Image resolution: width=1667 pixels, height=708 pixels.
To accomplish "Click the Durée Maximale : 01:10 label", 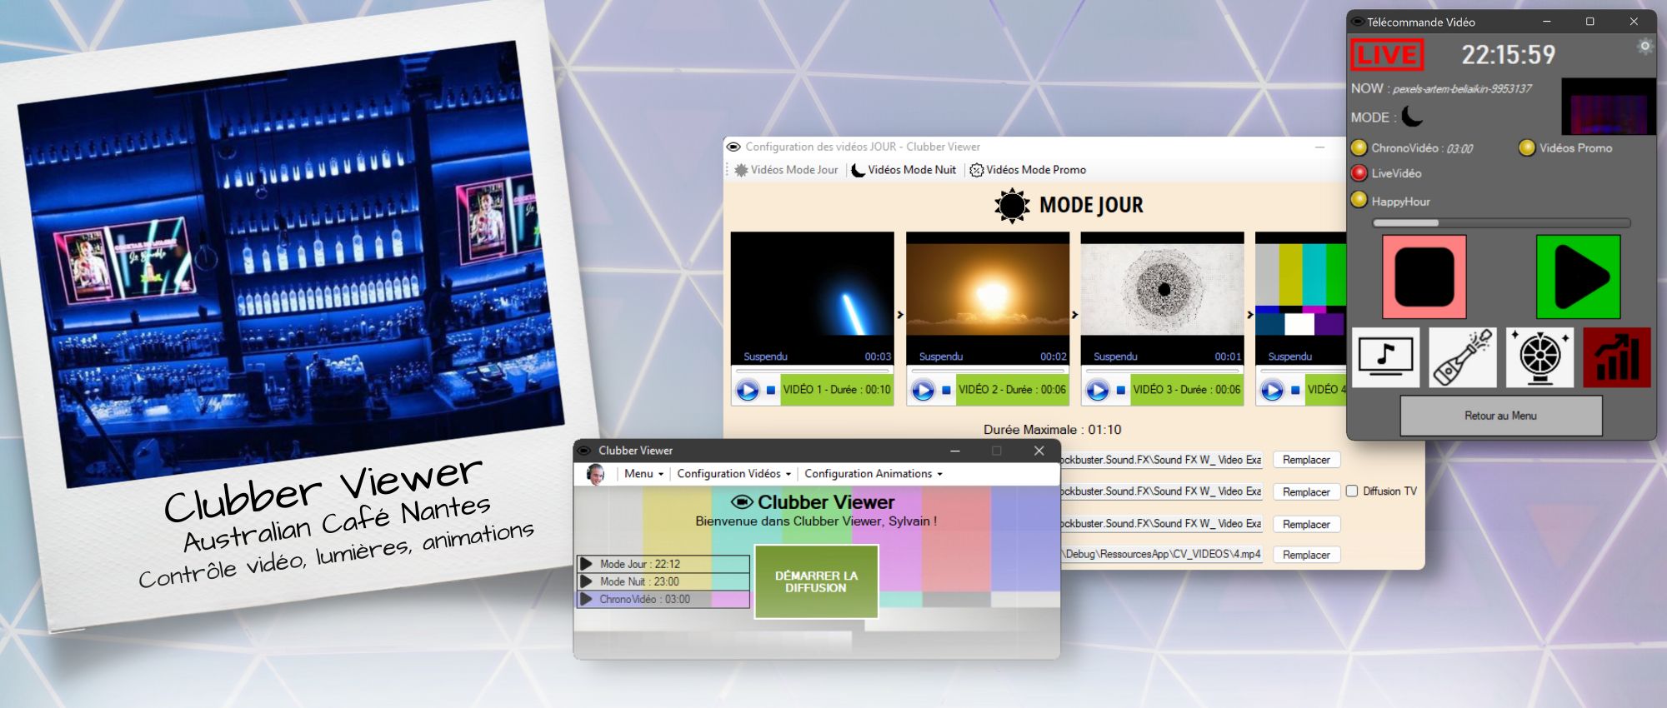I will tap(1052, 430).
